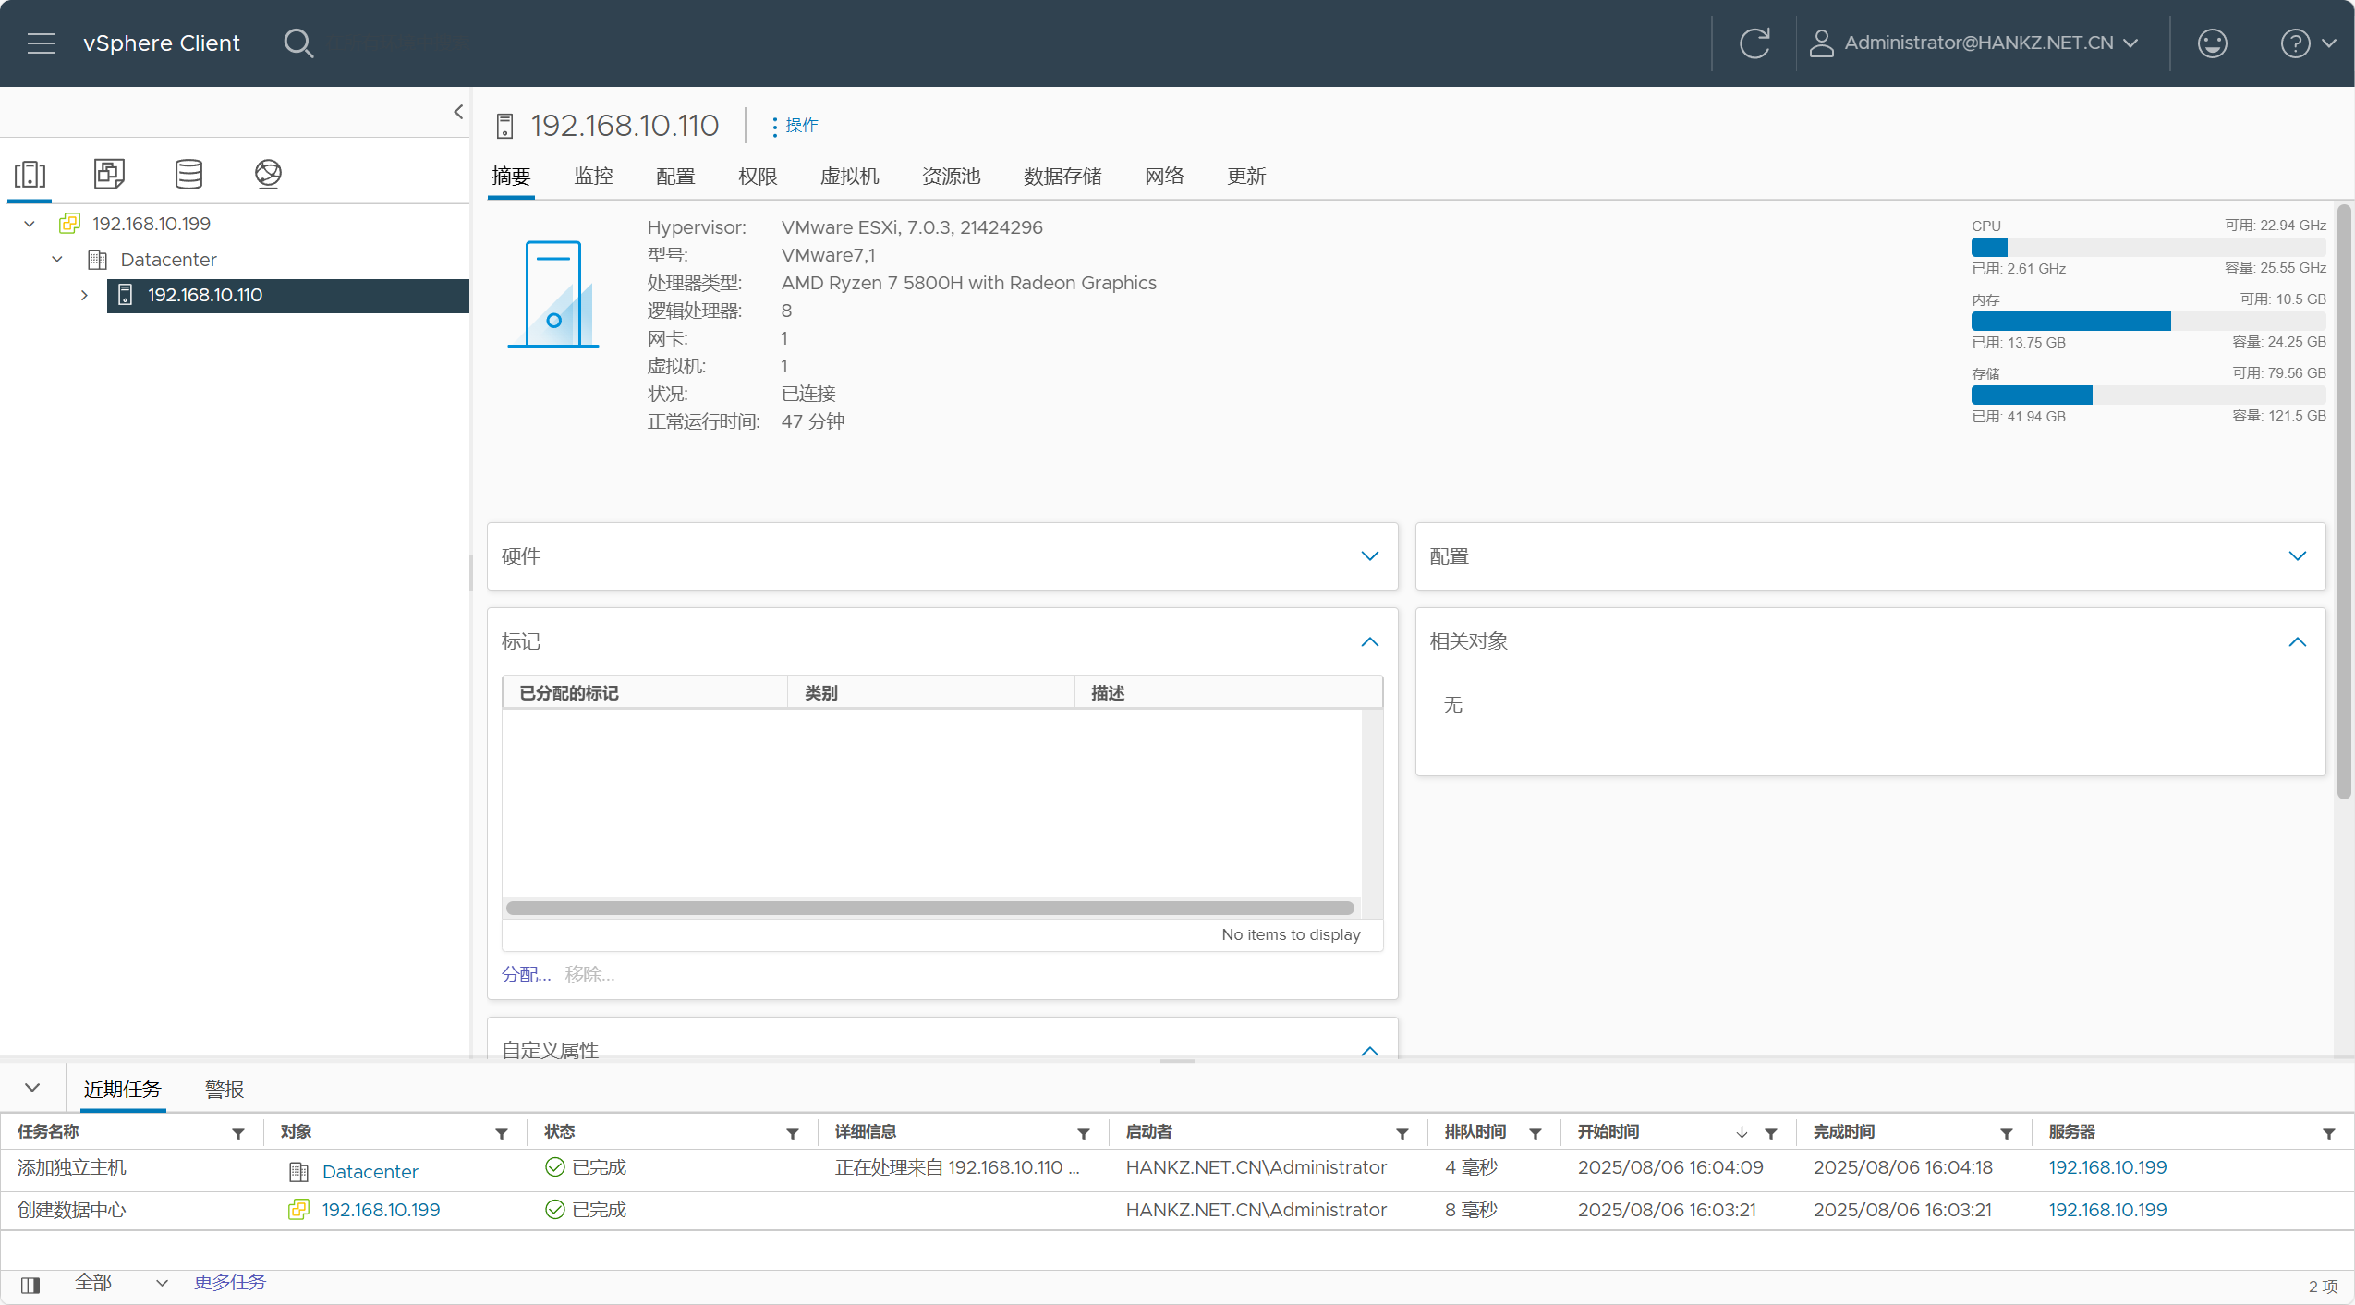Open 192.168.10.199 object link in 创建数据中心 row
The height and width of the screenshot is (1305, 2355).
pos(381,1210)
